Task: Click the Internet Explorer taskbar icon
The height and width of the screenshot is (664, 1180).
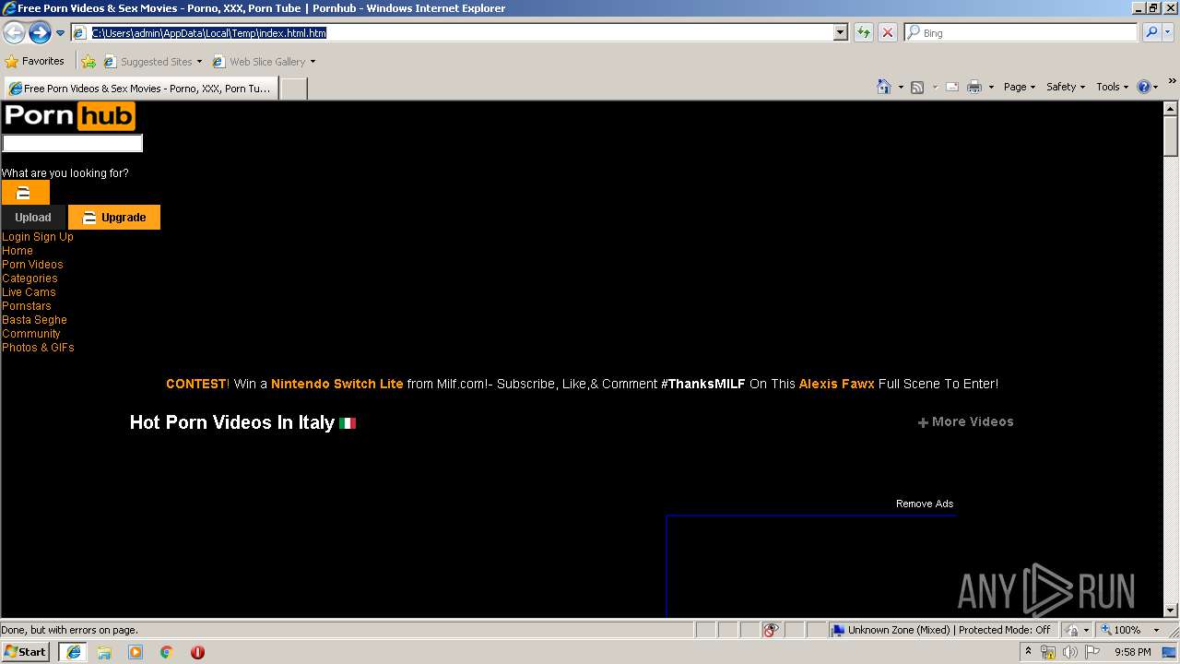Action: click(x=73, y=652)
